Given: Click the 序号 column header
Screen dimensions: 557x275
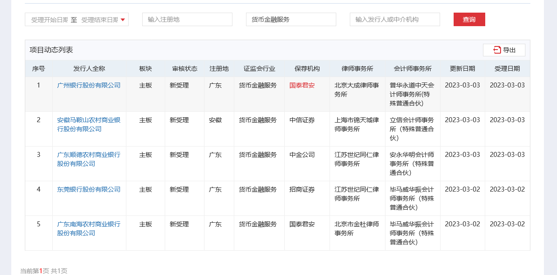Looking at the screenshot, I should [x=38, y=69].
